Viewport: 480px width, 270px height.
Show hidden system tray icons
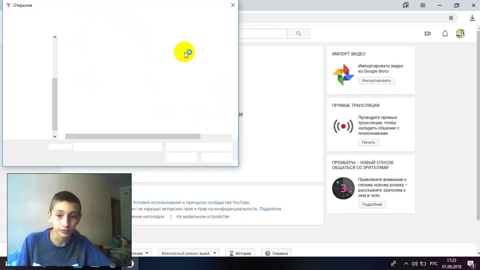pyautogui.click(x=406, y=264)
